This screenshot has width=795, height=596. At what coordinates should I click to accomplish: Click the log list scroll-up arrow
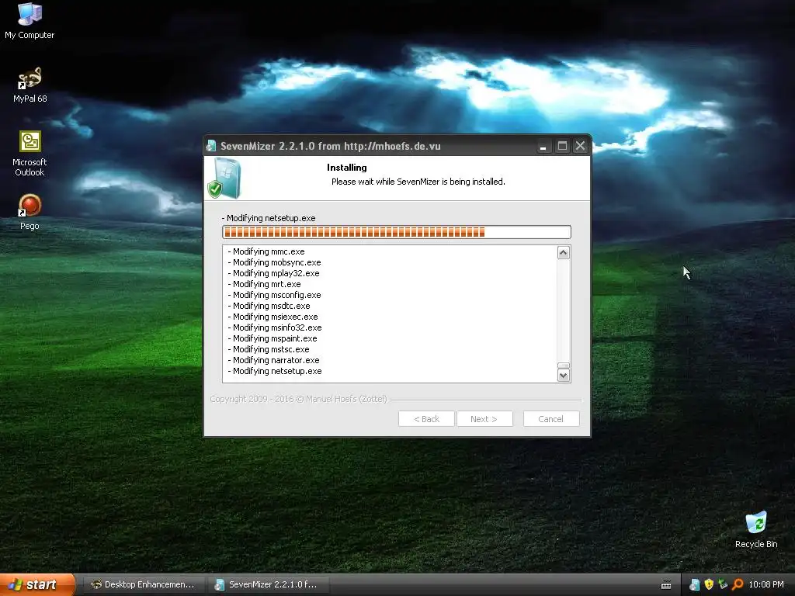click(564, 252)
